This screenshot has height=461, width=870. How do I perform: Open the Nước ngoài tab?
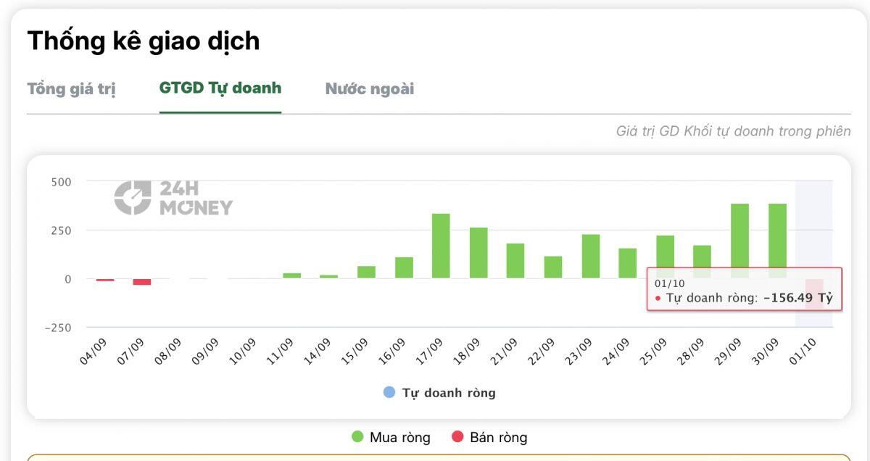pyautogui.click(x=370, y=89)
